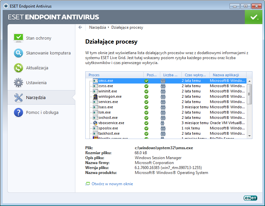Click file version 6.1.7600.16385 value
The image size is (265, 206).
168,168
